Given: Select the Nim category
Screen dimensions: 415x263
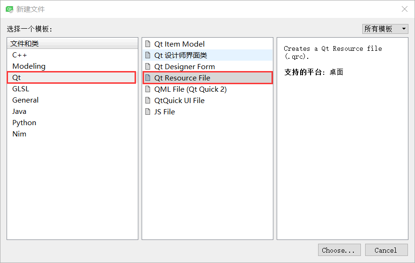Looking at the screenshot, I should [x=72, y=134].
